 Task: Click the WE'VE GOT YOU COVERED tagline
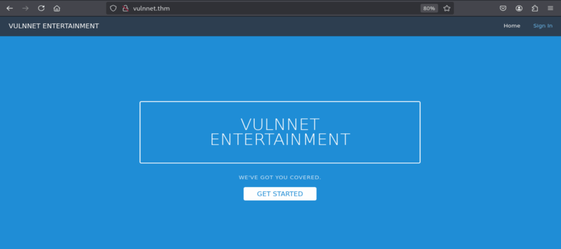(x=280, y=177)
